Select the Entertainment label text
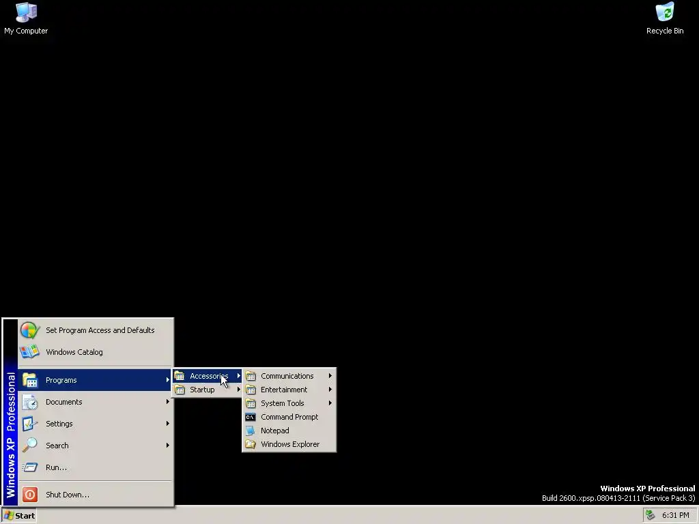This screenshot has width=699, height=524. tap(284, 390)
